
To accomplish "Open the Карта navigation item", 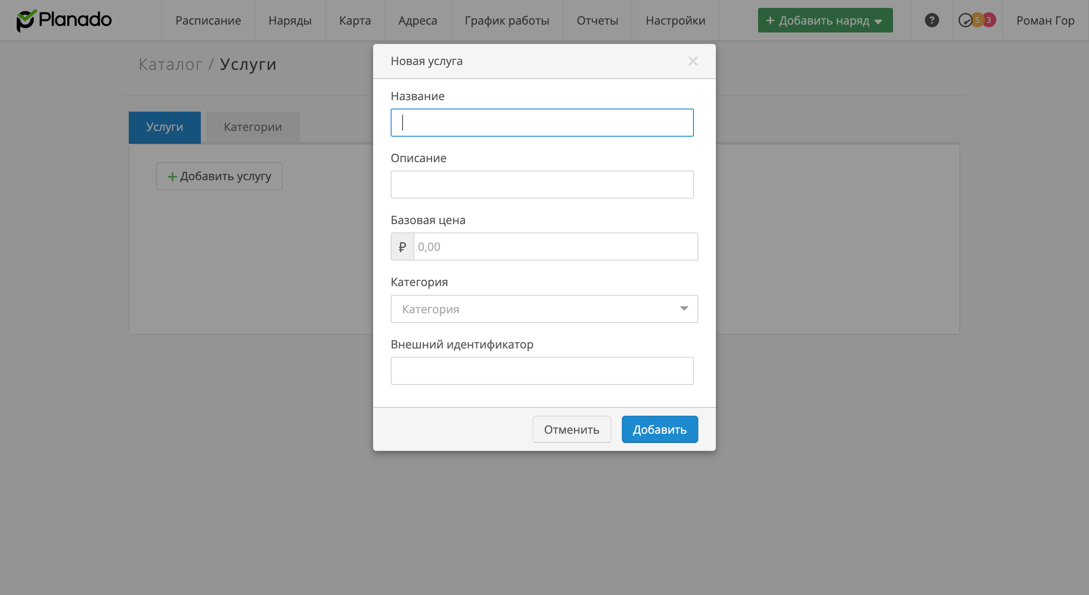I will point(355,20).
